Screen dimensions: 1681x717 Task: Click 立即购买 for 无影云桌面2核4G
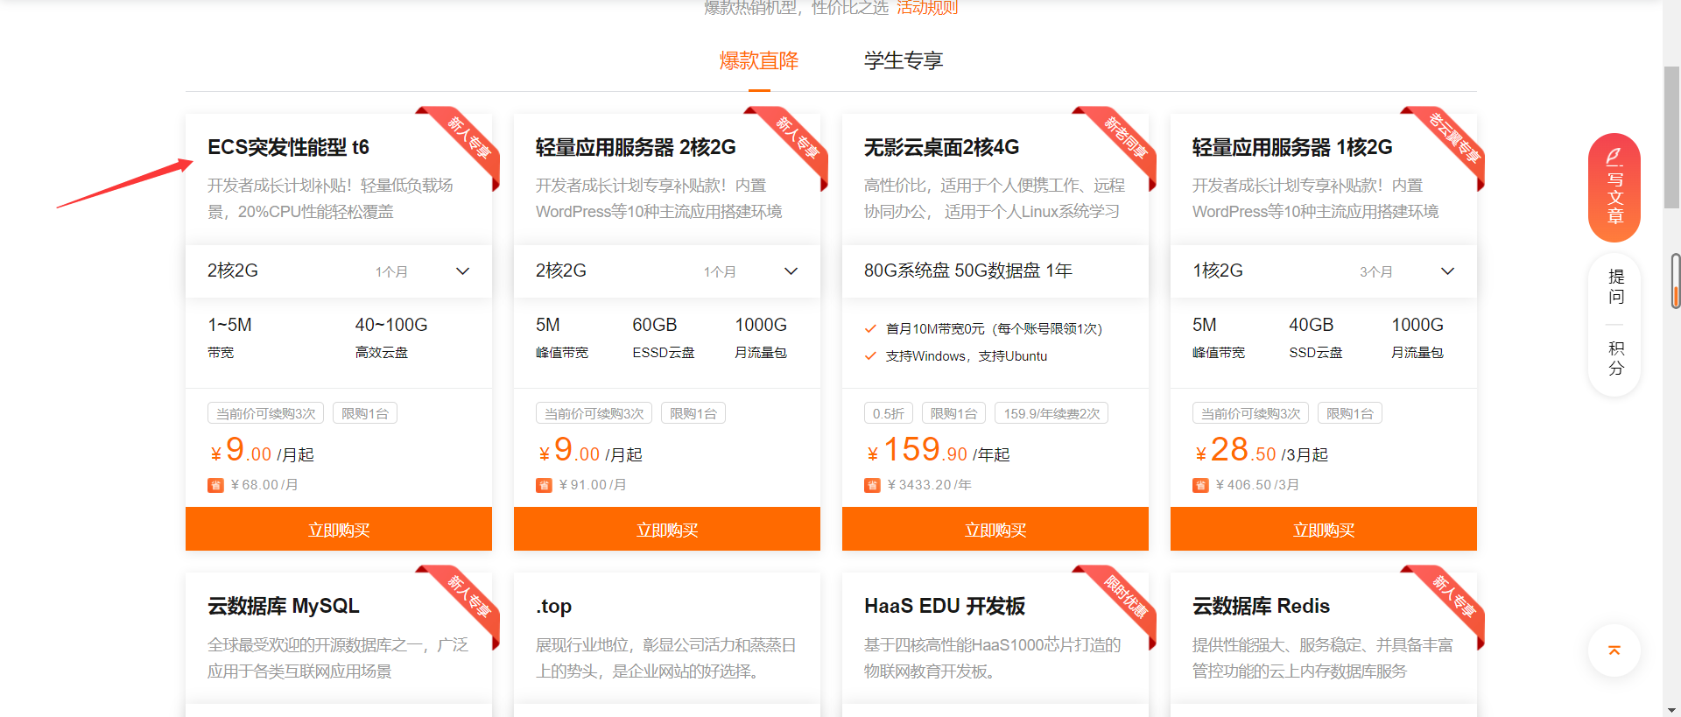coord(995,530)
